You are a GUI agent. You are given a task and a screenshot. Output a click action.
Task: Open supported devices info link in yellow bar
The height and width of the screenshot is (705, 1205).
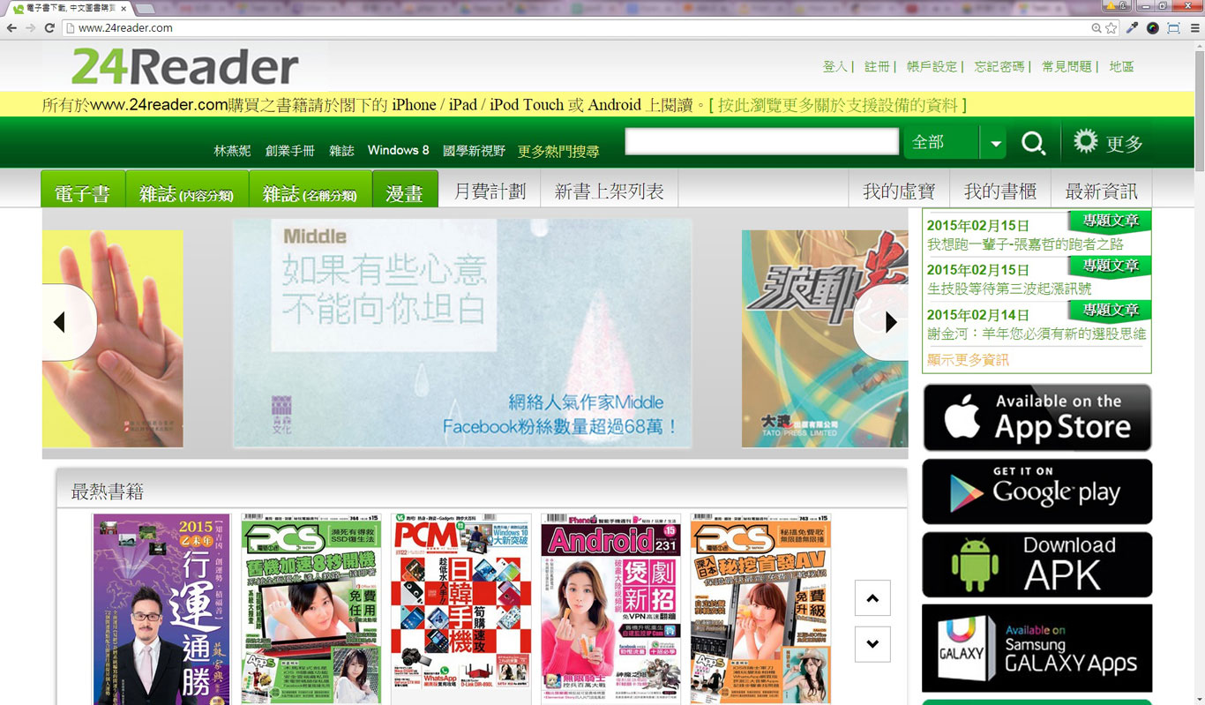[x=838, y=104]
